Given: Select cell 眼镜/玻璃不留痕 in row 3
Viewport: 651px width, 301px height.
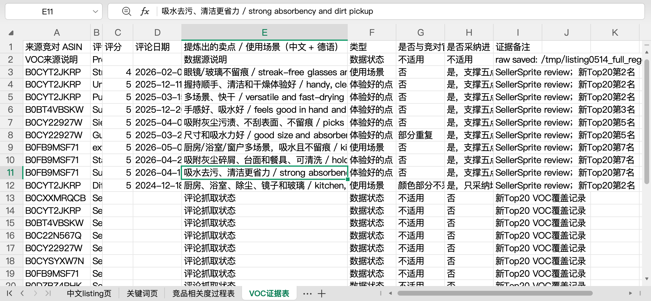Looking at the screenshot, I should 265,72.
